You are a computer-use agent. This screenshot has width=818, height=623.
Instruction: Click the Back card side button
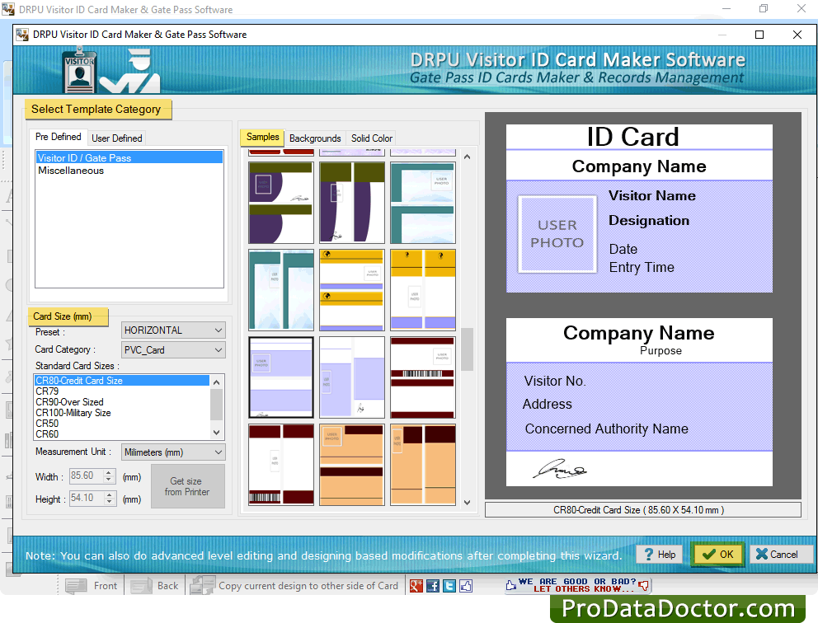click(x=155, y=585)
